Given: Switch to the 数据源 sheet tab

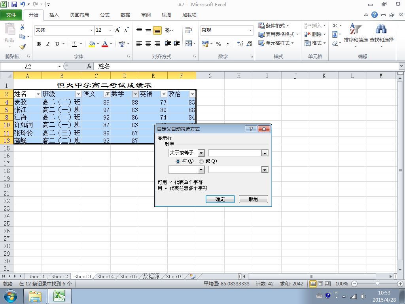Looking at the screenshot, I should [x=151, y=276].
